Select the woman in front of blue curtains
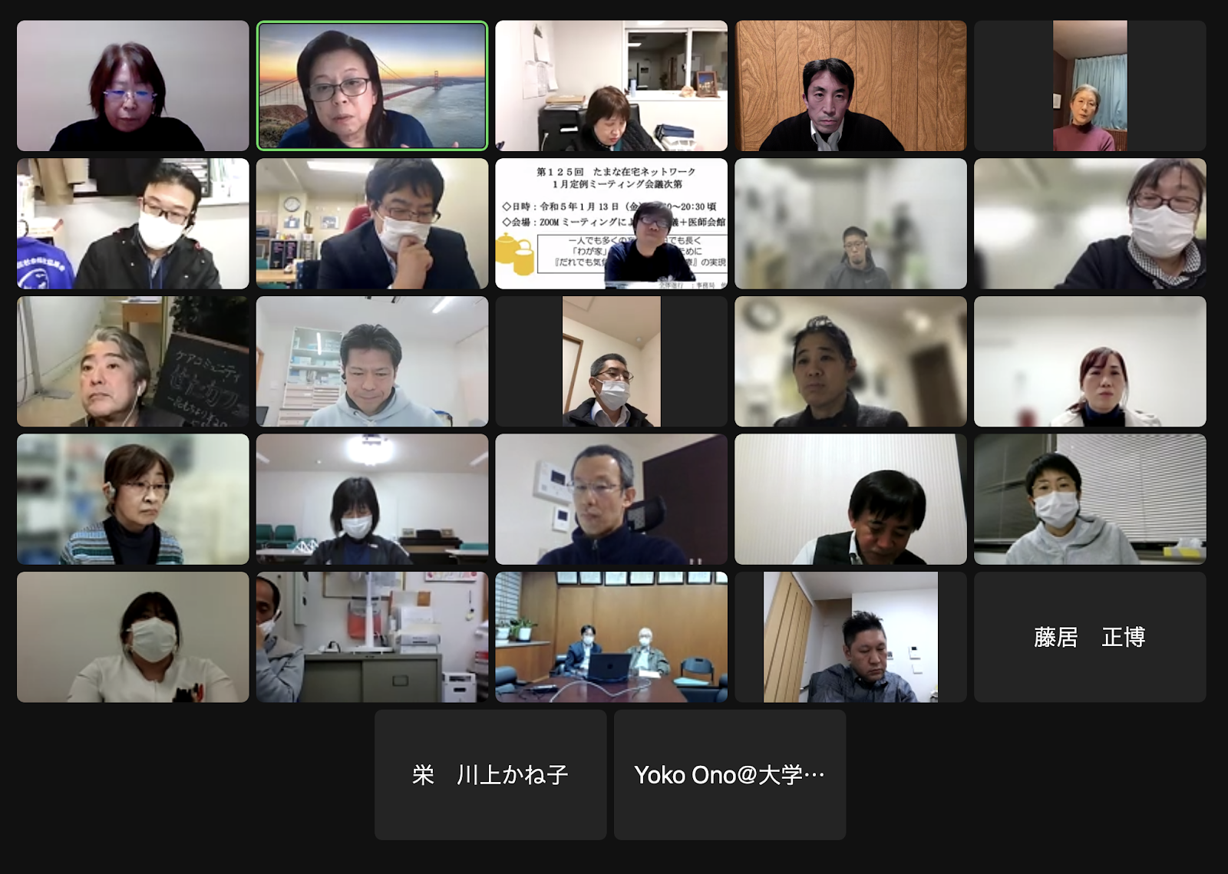 [1090, 85]
